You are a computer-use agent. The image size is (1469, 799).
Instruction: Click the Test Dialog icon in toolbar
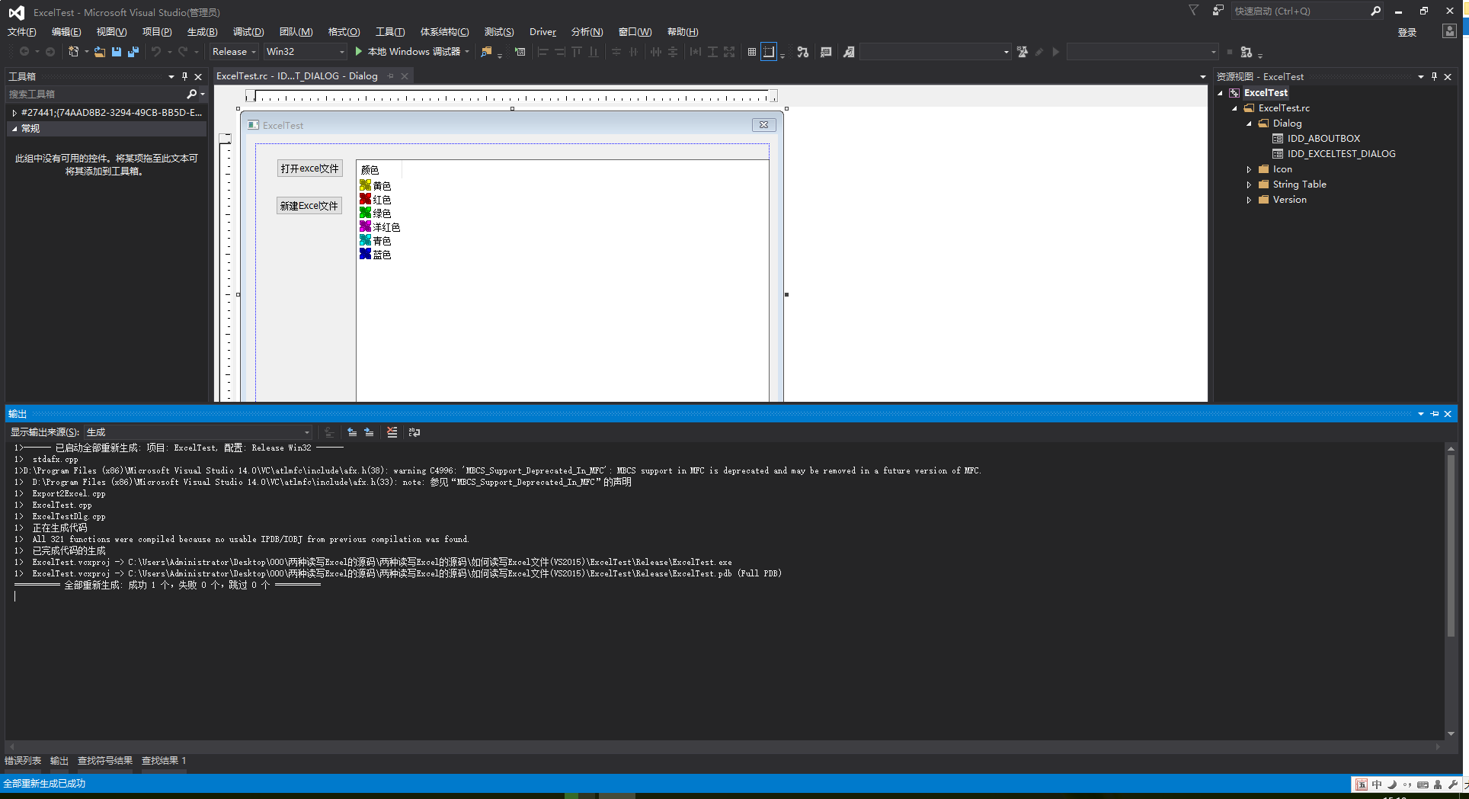[520, 52]
